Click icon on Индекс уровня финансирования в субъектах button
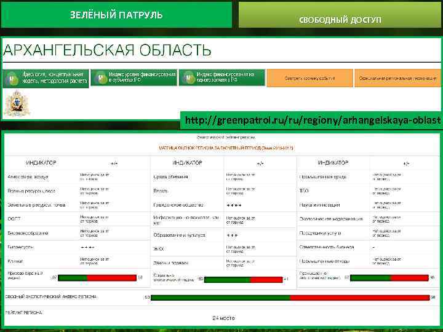This screenshot has width=443, height=332. tap(101, 77)
